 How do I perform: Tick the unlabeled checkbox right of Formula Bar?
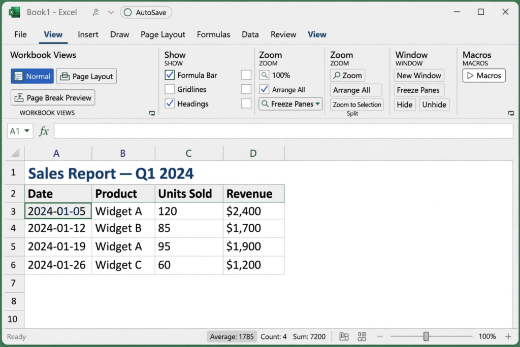[246, 75]
